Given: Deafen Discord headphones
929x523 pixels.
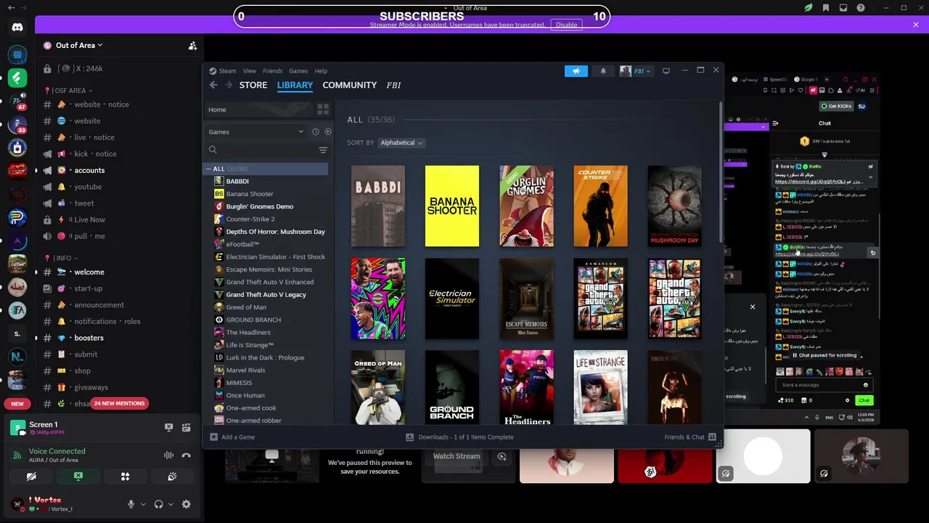Looking at the screenshot, I should pyautogui.click(x=158, y=504).
